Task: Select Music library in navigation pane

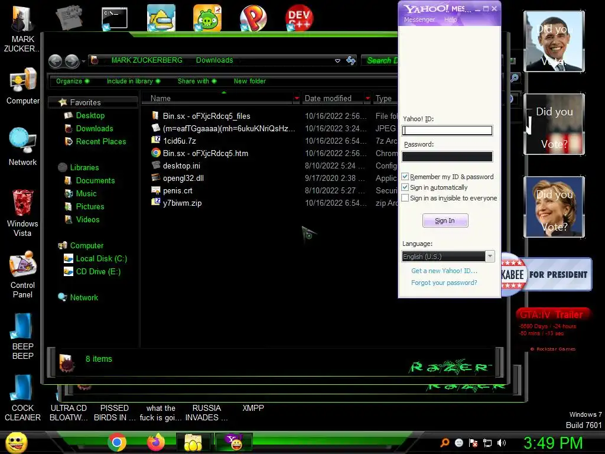Action: coord(86,193)
